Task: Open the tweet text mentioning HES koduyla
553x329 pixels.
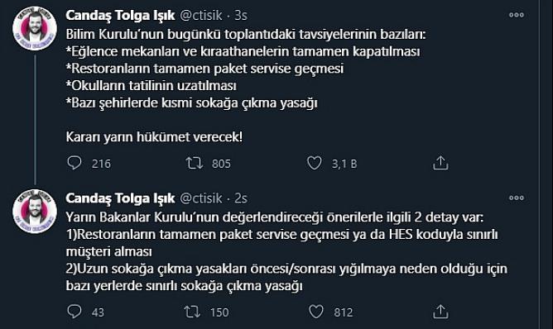Action: click(286, 251)
